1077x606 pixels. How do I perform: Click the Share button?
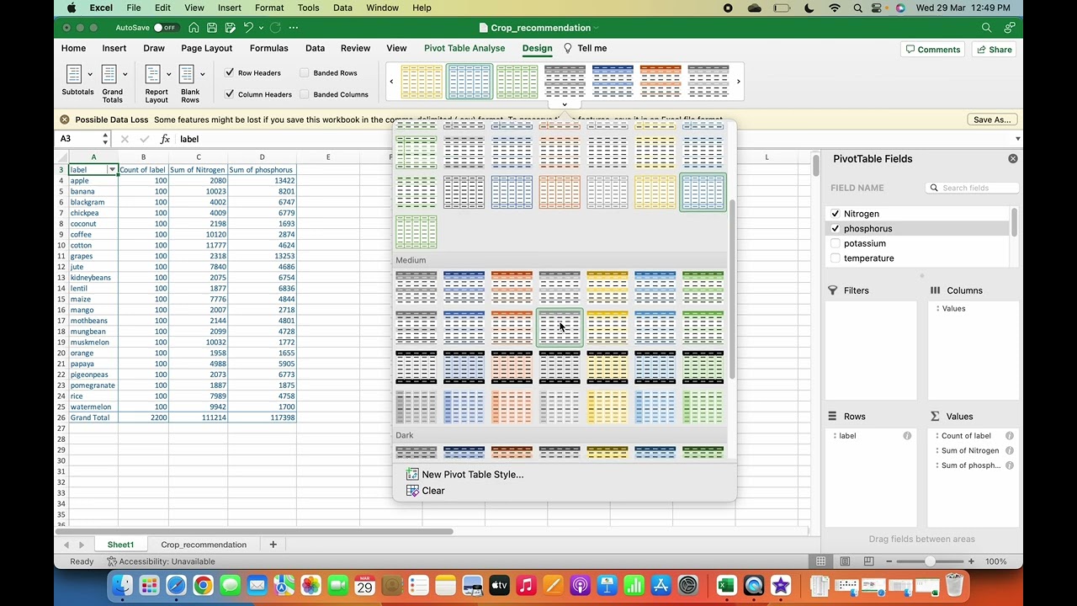(994, 50)
